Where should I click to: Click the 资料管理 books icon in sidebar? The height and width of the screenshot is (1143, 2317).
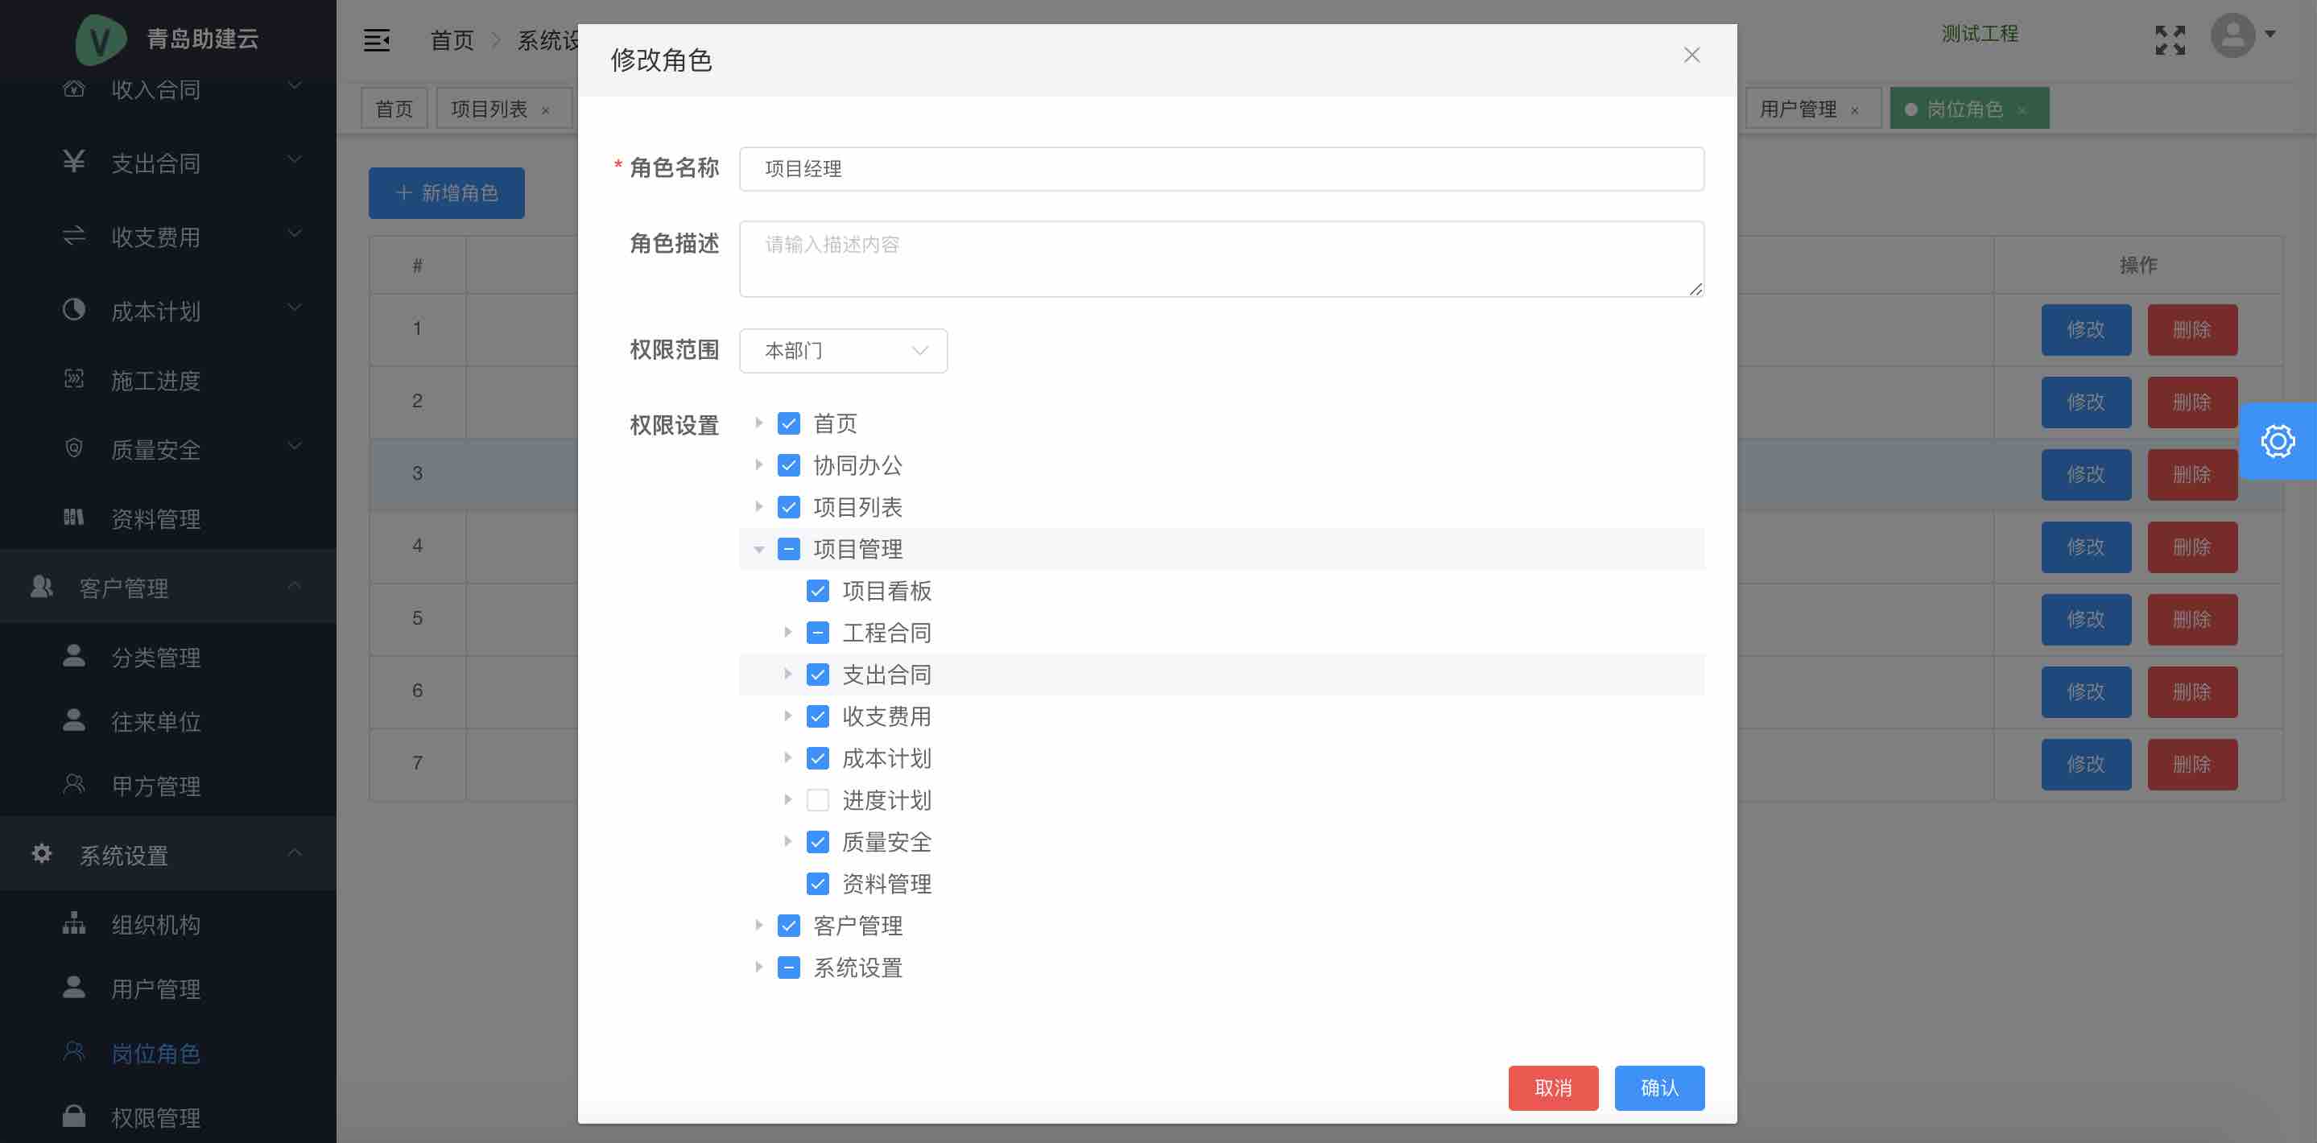74,517
